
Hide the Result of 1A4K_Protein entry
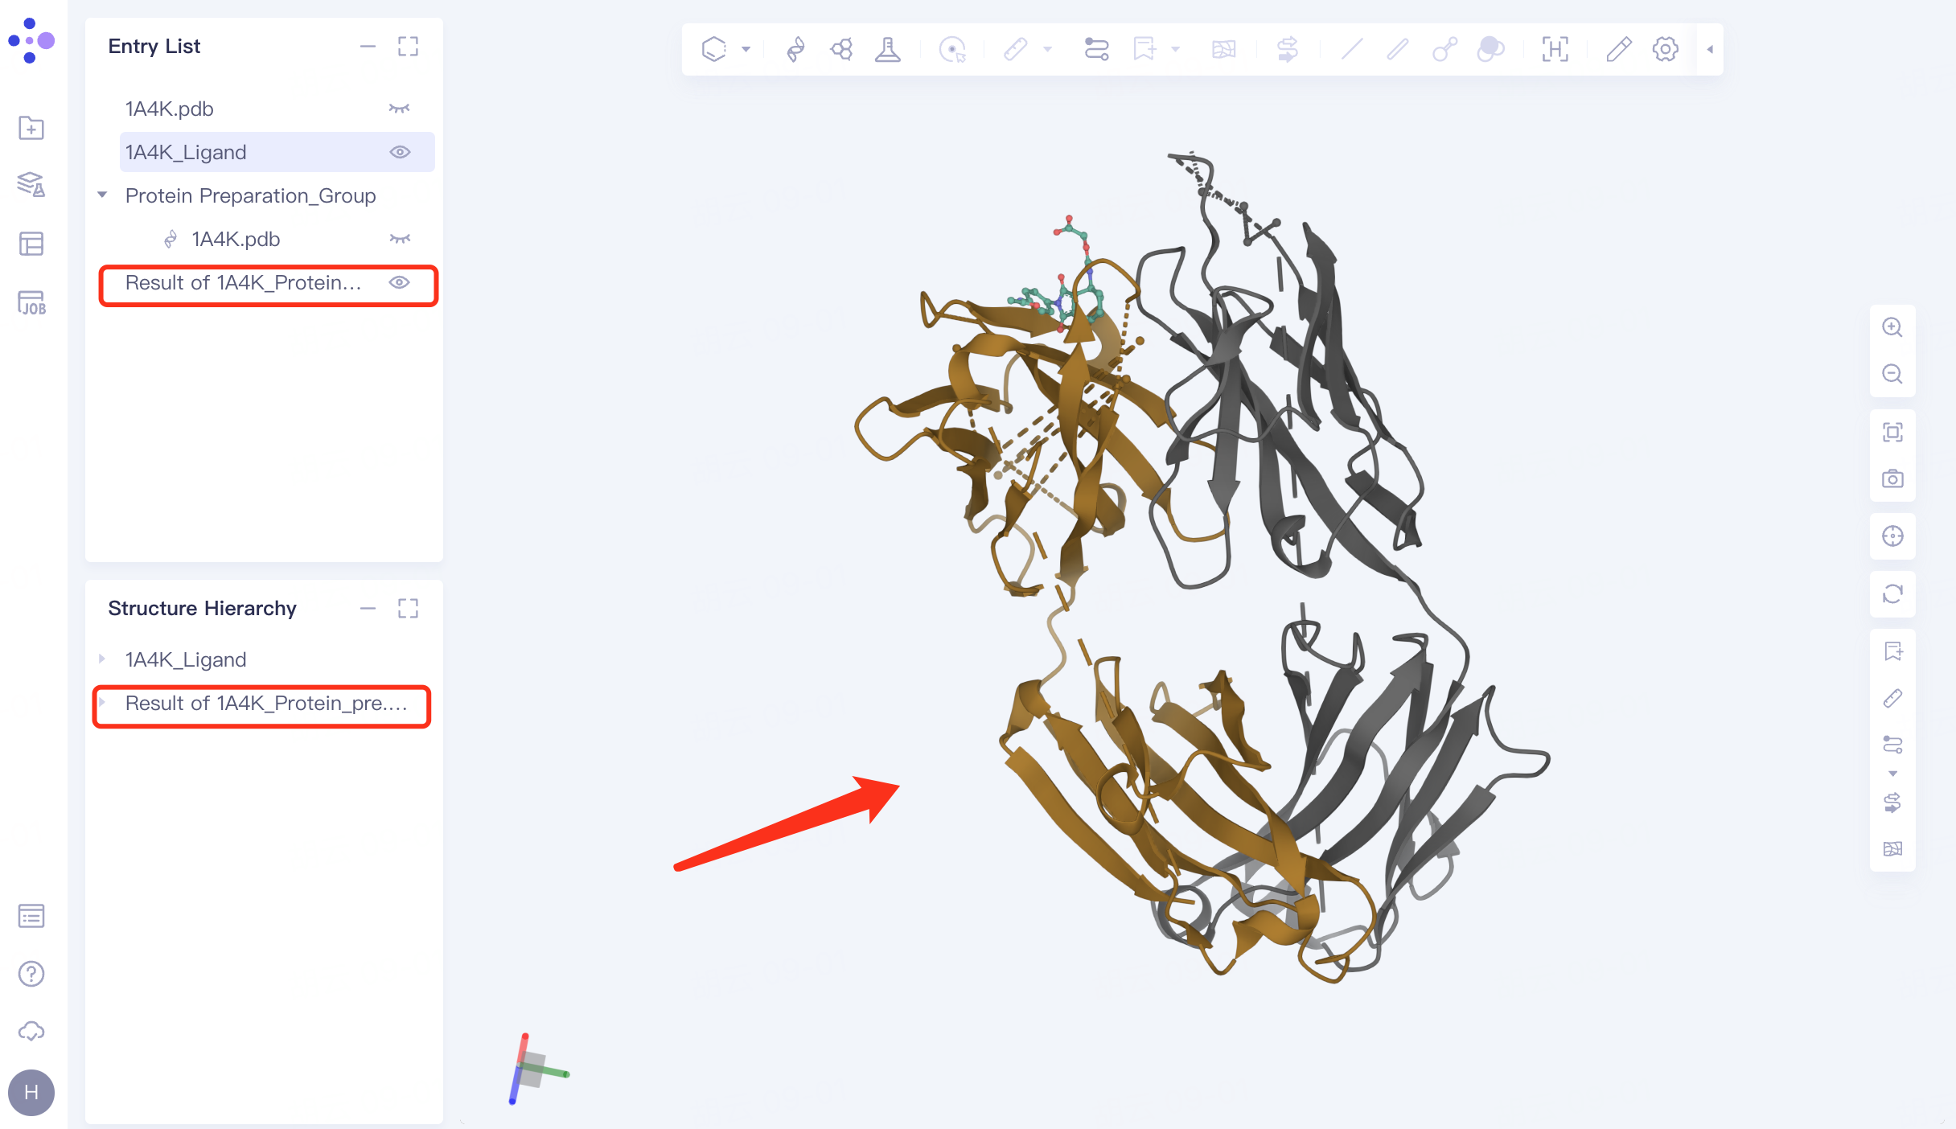[x=401, y=283]
